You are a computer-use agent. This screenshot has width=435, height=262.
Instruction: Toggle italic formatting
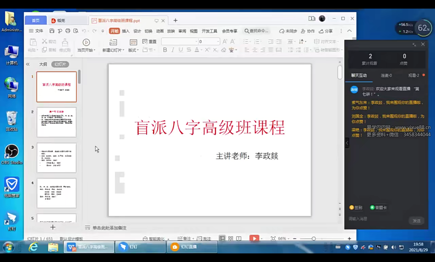click(x=173, y=50)
